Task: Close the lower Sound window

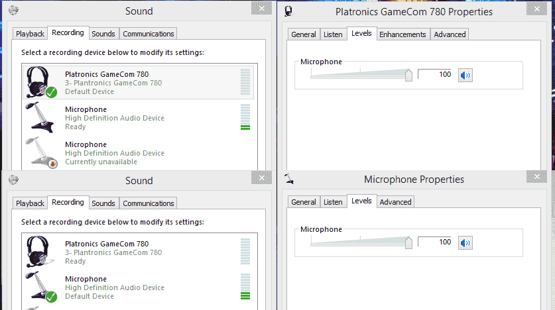Action: tap(261, 178)
